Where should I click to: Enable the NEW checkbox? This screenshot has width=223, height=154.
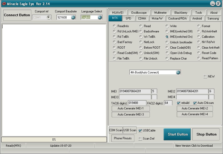point(205,77)
